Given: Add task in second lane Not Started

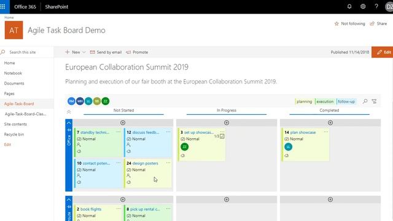Looking at the screenshot, I should (123, 200).
